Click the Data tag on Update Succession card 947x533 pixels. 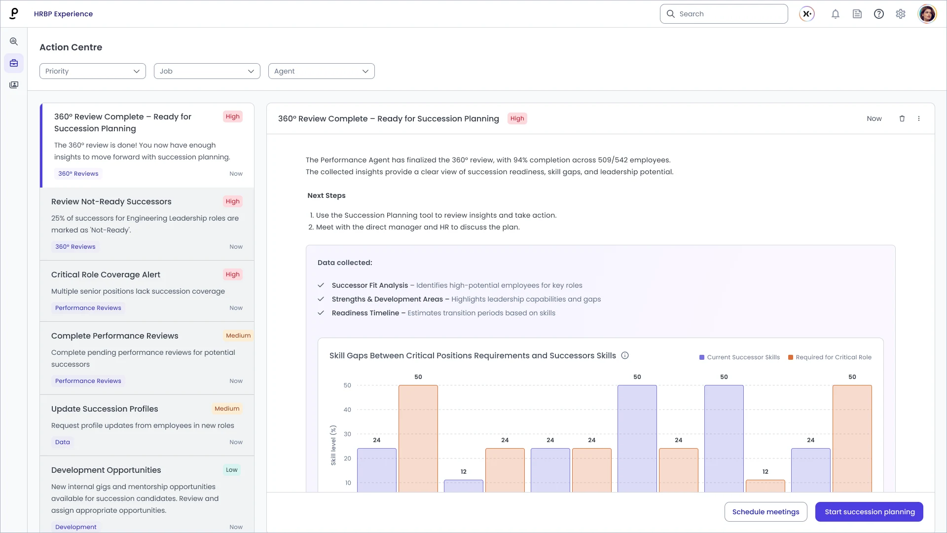[63, 442]
